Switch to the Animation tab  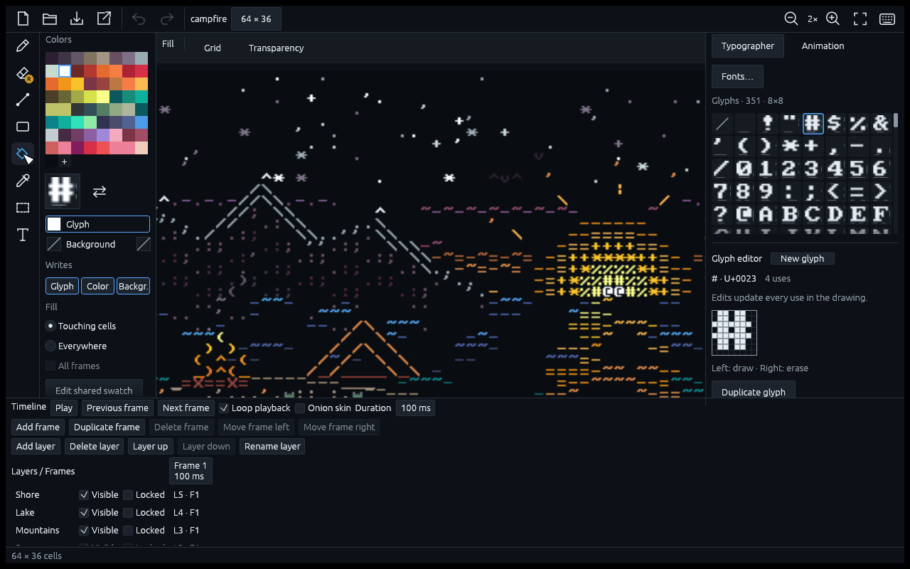coord(823,46)
